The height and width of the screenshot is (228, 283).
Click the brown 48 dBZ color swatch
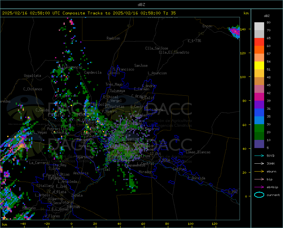click(x=259, y=81)
